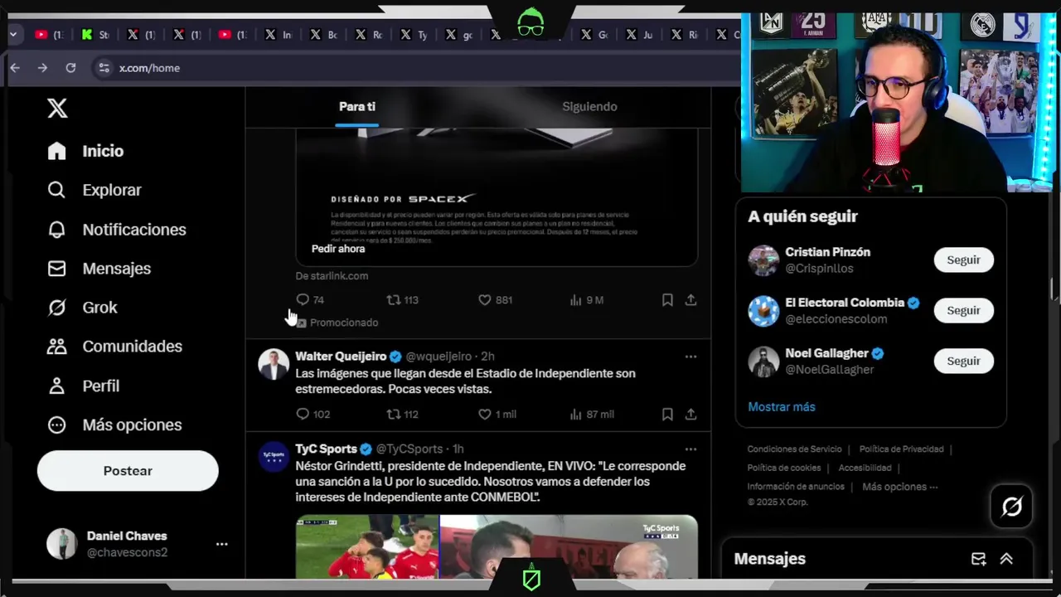Open the TyC Sports post video image
The width and height of the screenshot is (1061, 597).
click(497, 546)
